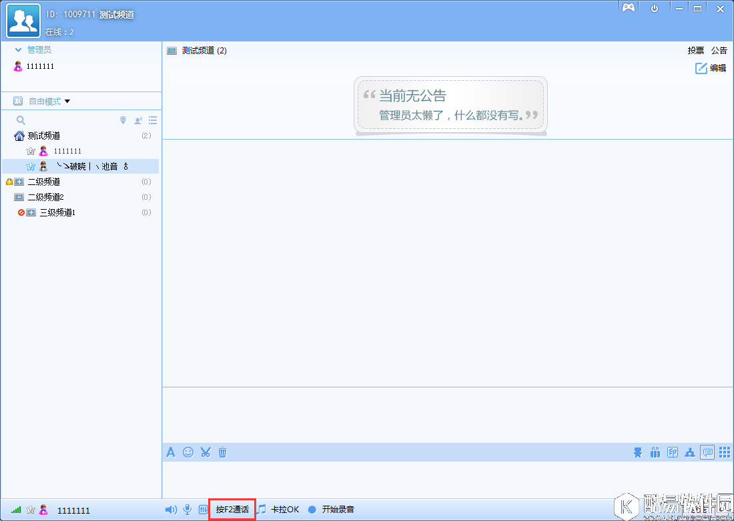This screenshot has width=734, height=521.
Task: Open the list view menu above channels
Action: click(x=152, y=120)
